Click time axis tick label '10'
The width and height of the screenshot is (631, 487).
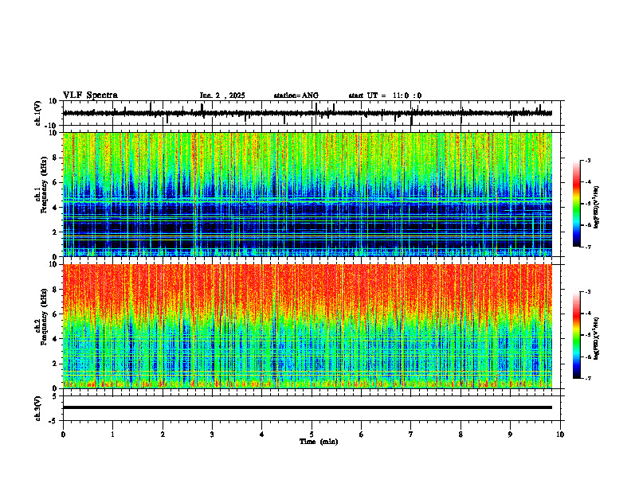coord(560,434)
